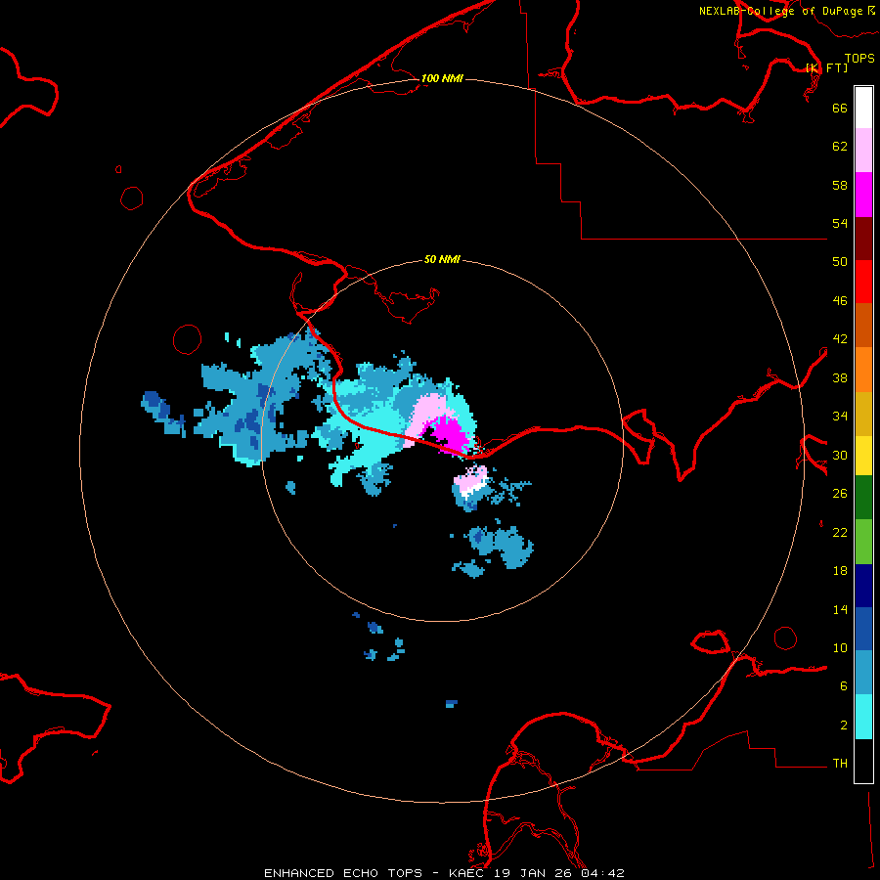880x880 pixels.
Task: Pick the magenta swatch on the color bar
Action: tap(863, 195)
